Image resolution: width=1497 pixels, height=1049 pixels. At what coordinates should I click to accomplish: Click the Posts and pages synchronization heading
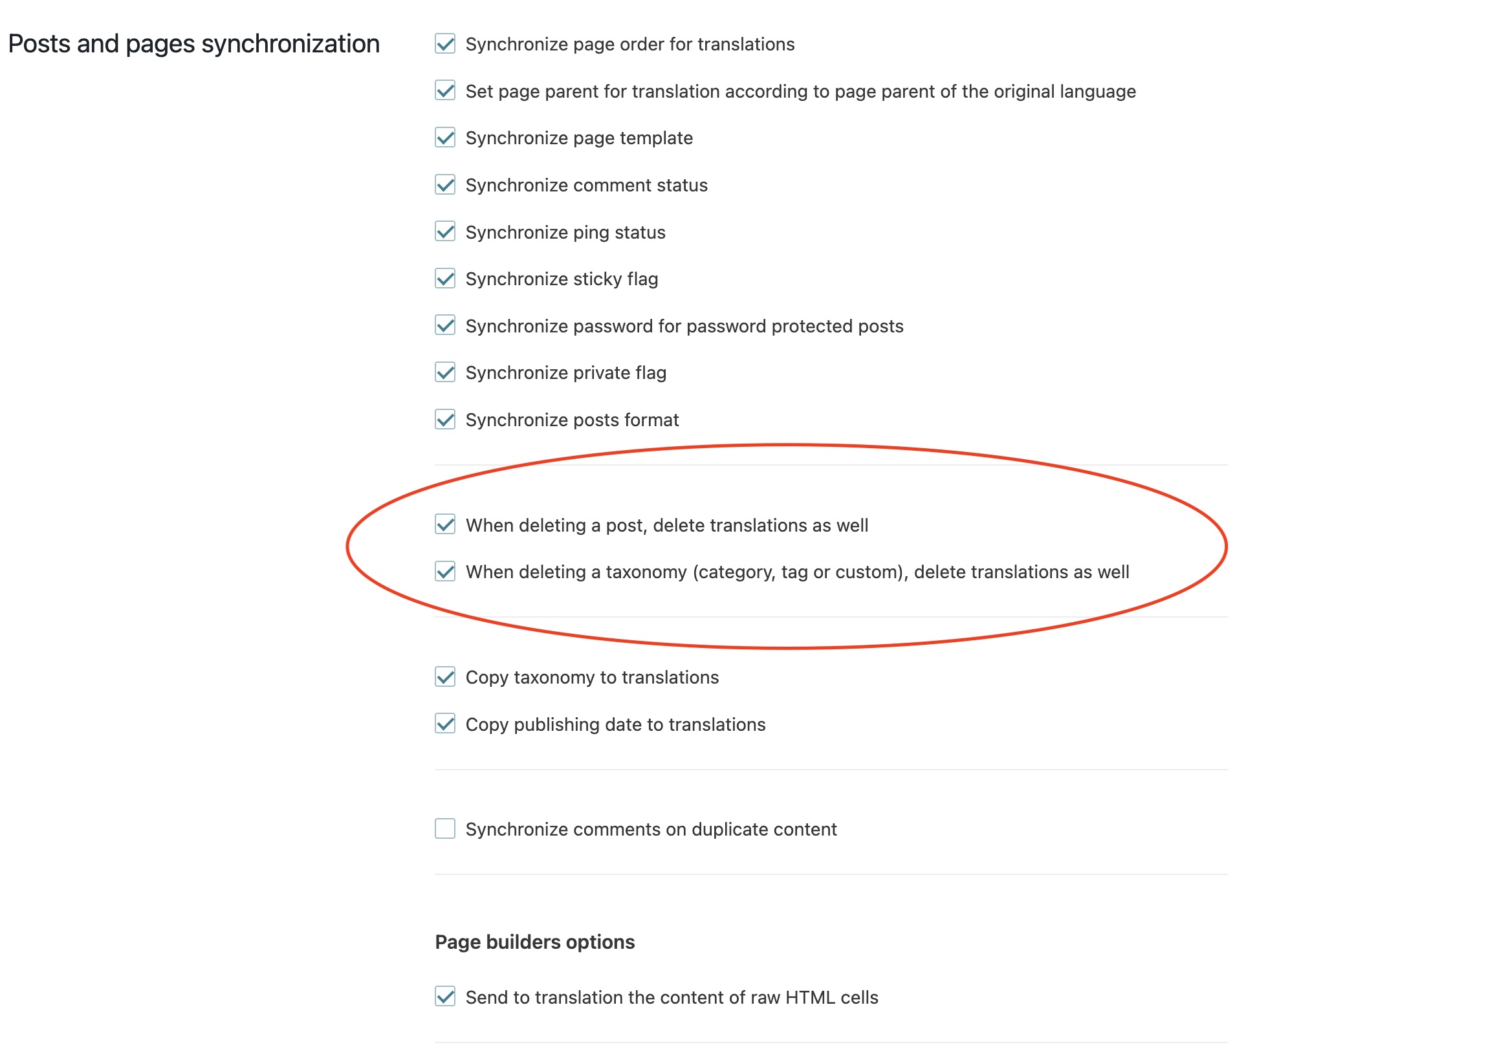(x=193, y=44)
